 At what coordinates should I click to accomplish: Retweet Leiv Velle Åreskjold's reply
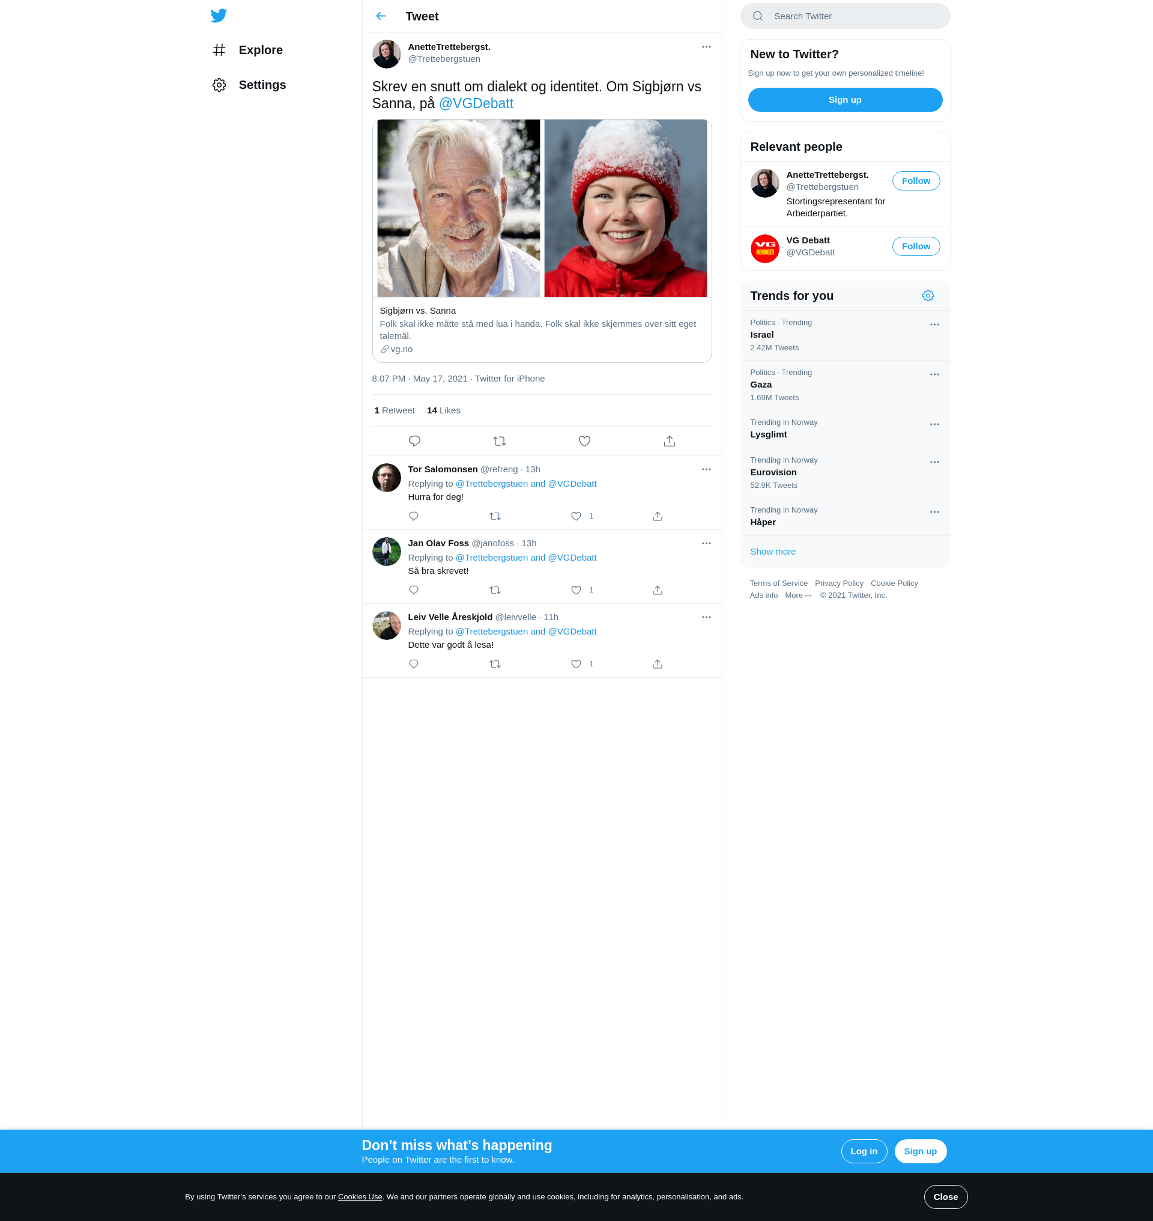[495, 664]
